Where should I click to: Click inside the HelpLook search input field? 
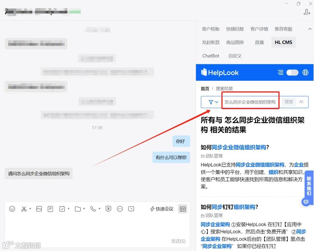click(x=250, y=102)
